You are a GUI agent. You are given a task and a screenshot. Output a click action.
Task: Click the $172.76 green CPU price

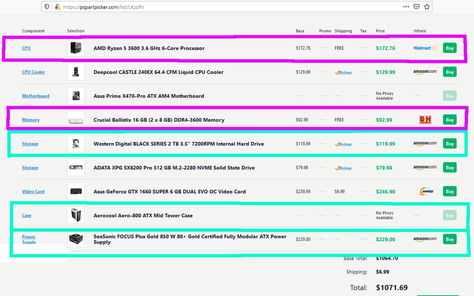(x=386, y=48)
